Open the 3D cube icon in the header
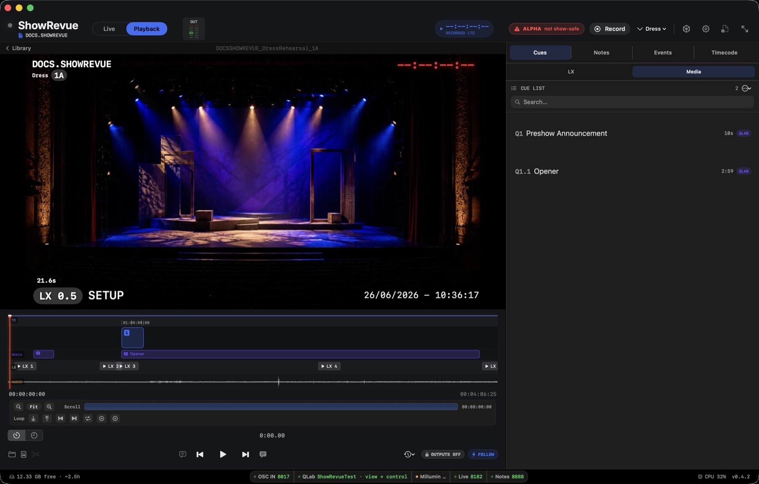Screen dimensions: 759x484 coord(686,29)
